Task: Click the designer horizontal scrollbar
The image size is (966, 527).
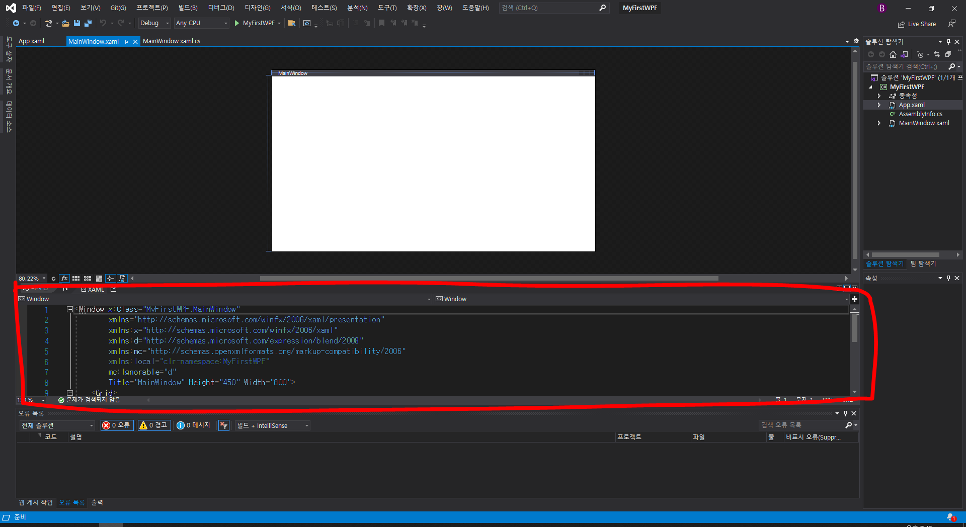Action: [489, 279]
